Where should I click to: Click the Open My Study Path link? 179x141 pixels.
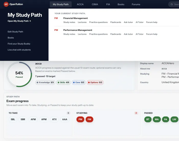tap(19, 21)
